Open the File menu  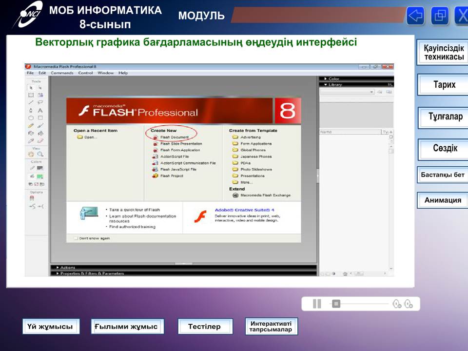pyautogui.click(x=30, y=73)
